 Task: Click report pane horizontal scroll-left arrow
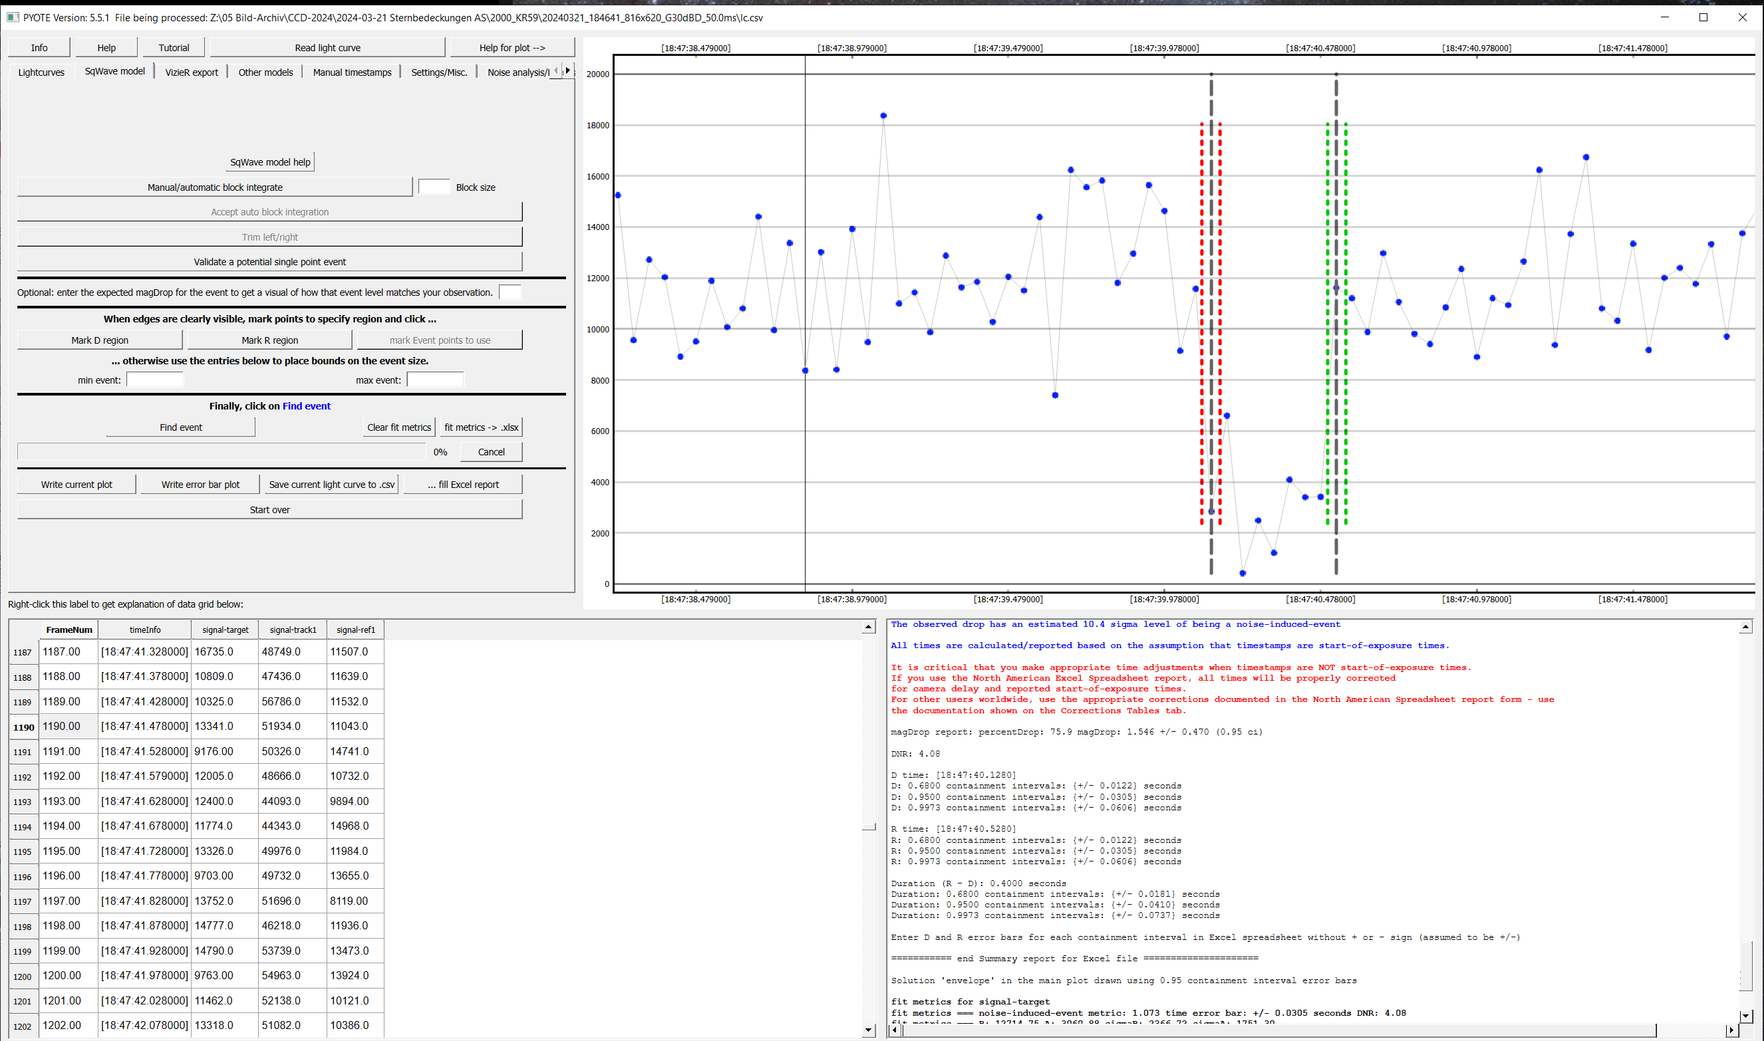click(895, 1030)
